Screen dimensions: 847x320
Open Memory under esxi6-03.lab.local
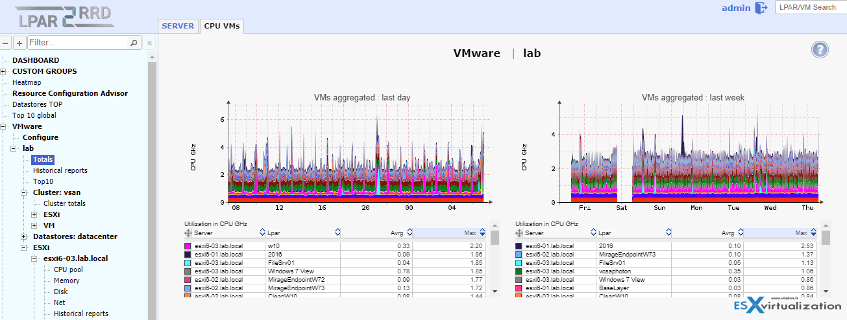click(x=67, y=280)
